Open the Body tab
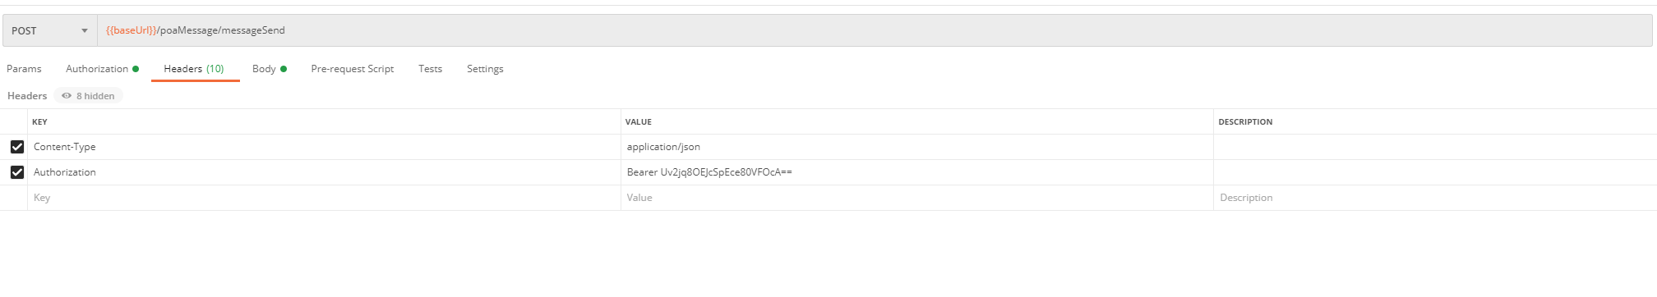The height and width of the screenshot is (297, 1657). point(269,69)
